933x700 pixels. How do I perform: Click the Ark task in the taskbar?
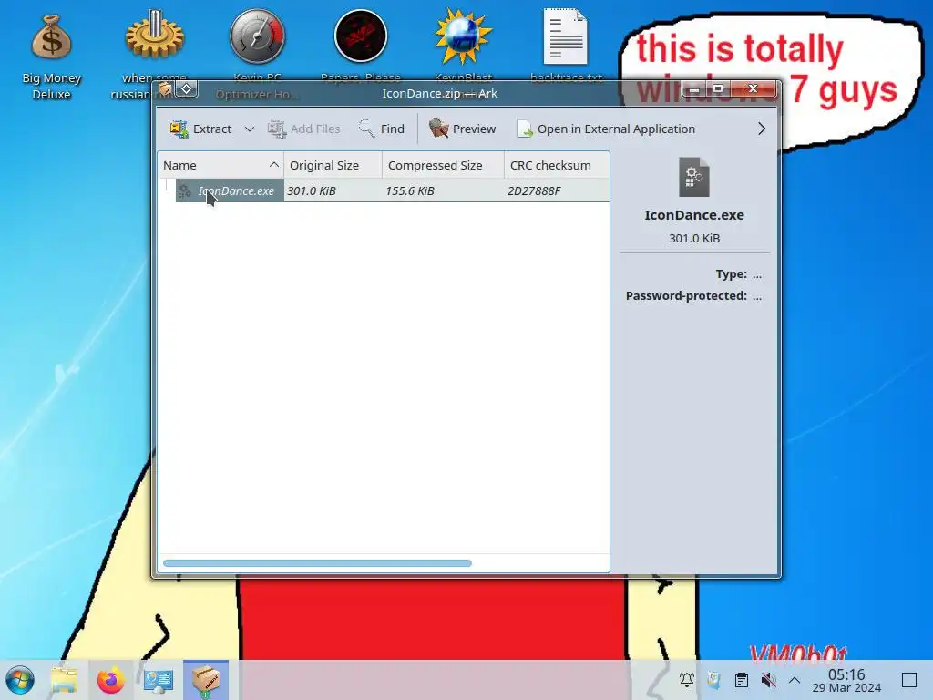point(205,680)
